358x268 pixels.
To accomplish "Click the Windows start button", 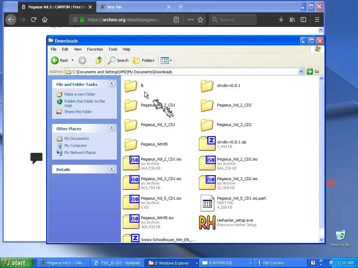I will (x=16, y=263).
